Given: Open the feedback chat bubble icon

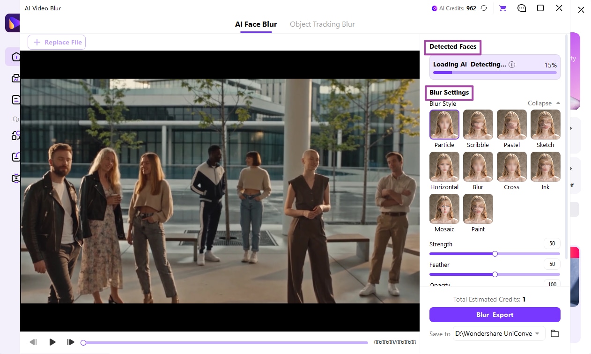Looking at the screenshot, I should (x=522, y=8).
